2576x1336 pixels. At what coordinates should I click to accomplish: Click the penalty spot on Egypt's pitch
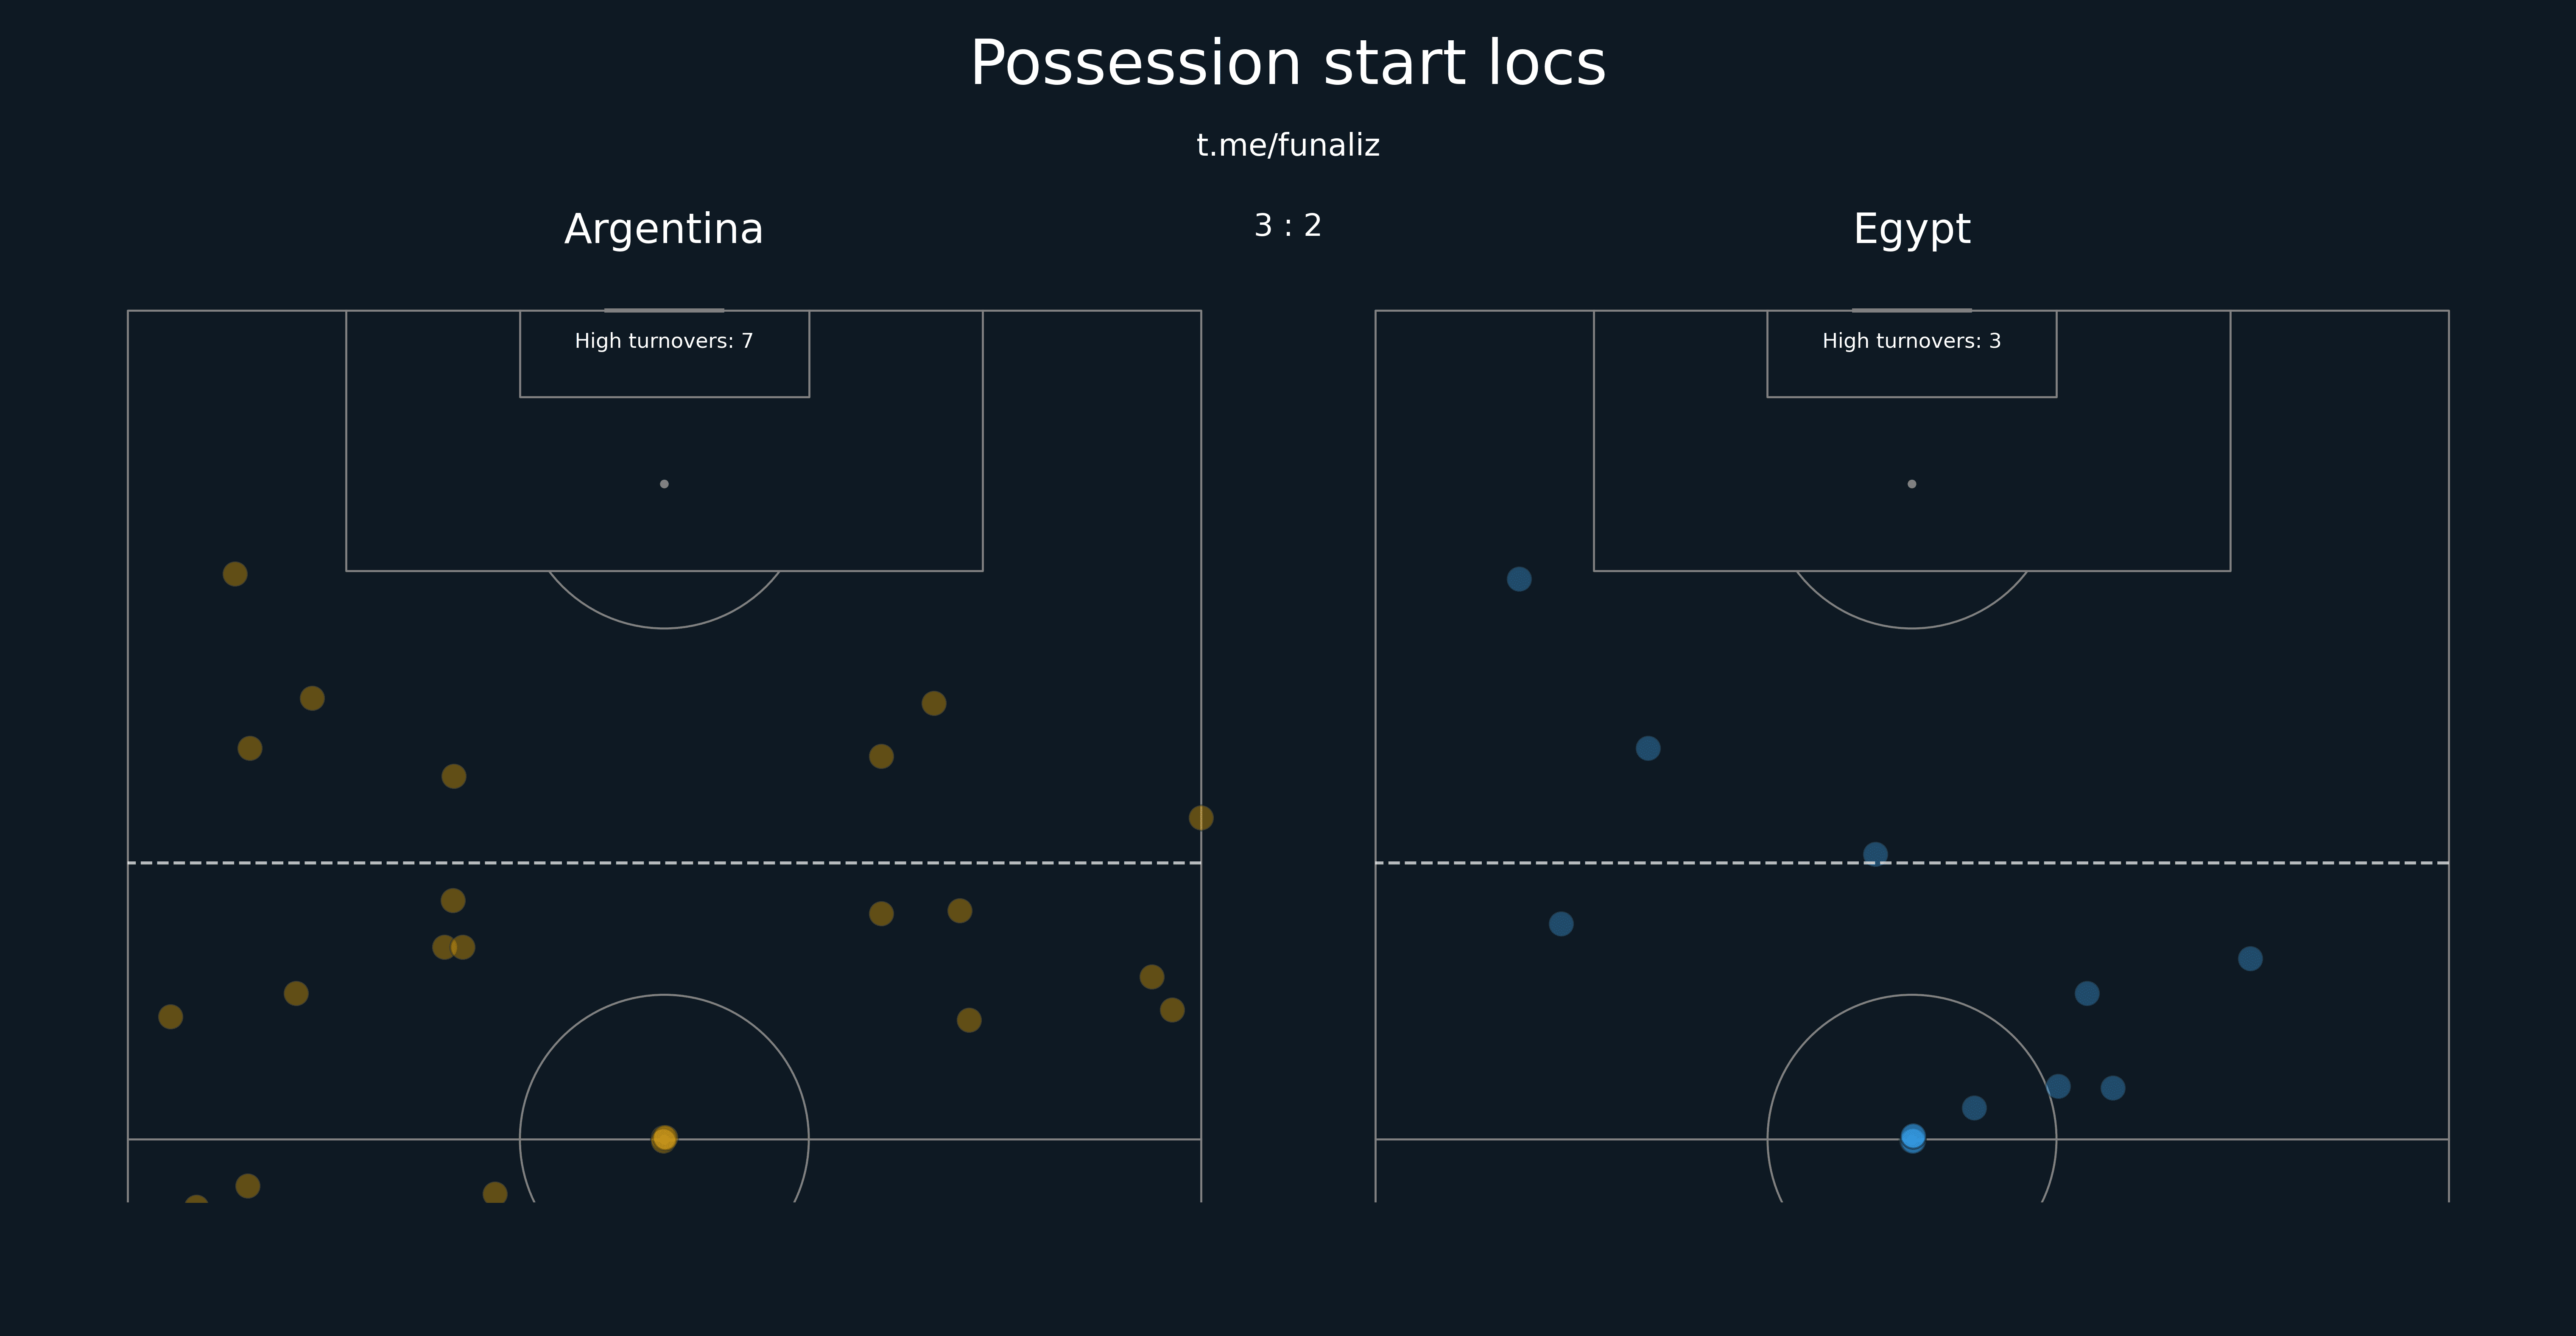[x=1912, y=484]
